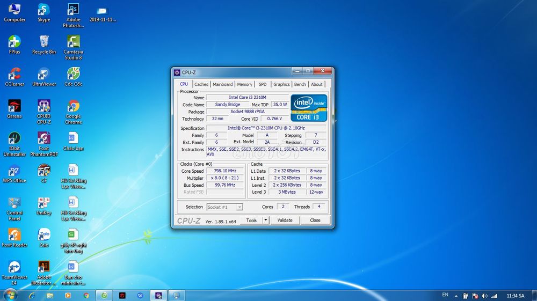Click the Level 3 cache 3 MBytes value
Viewport: 537px width, 301px height.
click(x=287, y=192)
